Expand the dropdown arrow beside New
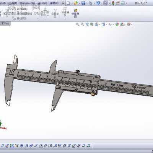This screenshot has width=153, height=153. click(x=72, y=3)
